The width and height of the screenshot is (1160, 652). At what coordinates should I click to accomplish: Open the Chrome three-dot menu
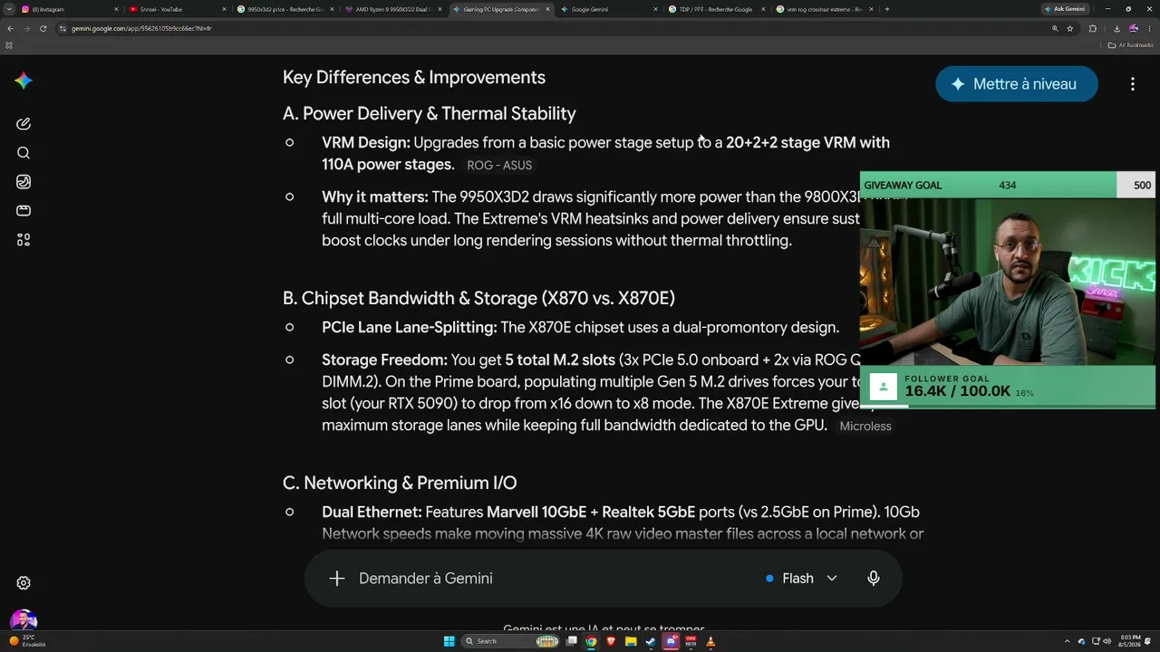tap(1150, 28)
